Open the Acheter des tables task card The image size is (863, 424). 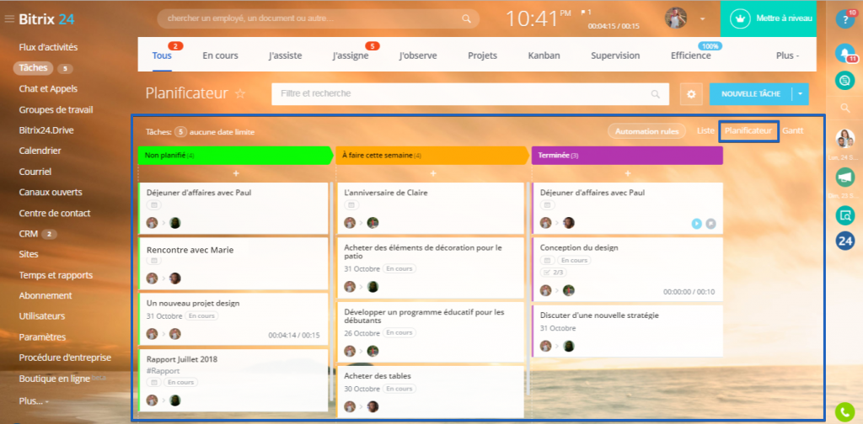point(431,391)
